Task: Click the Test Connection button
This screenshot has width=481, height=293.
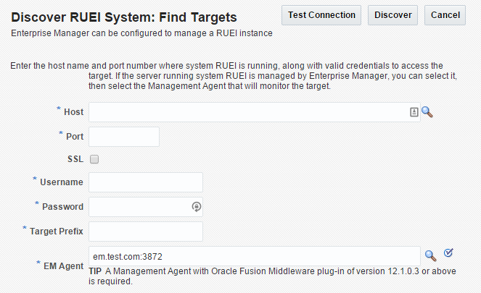Action: coord(321,15)
